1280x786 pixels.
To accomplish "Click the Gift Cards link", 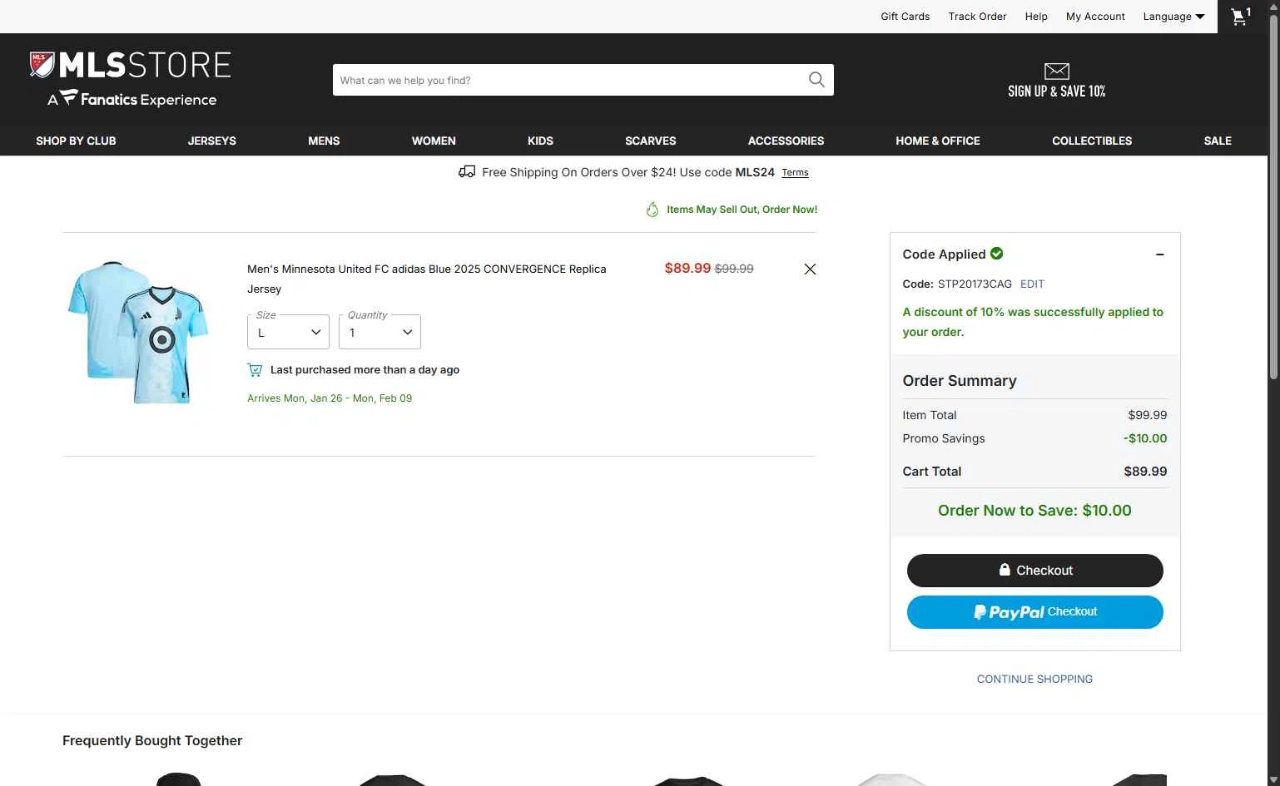I will coord(905,17).
